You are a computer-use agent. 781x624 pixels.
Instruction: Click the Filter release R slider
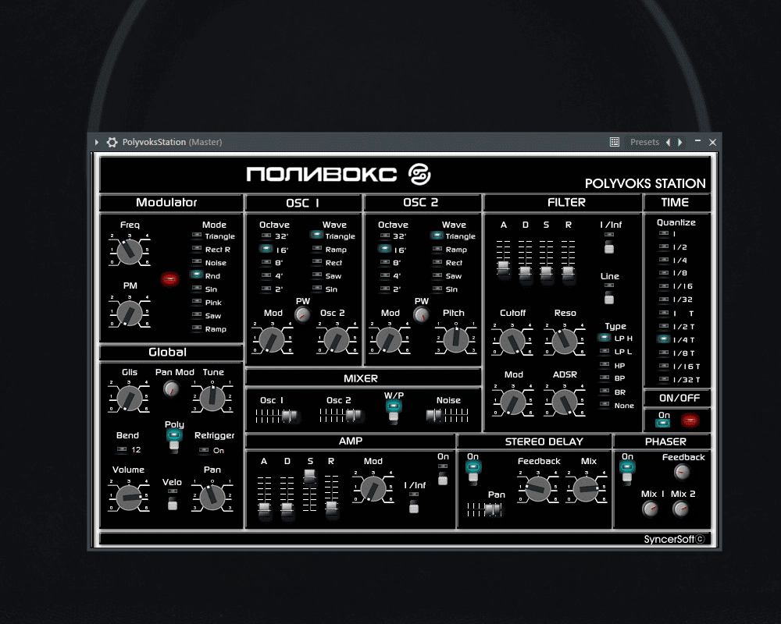pos(568,271)
